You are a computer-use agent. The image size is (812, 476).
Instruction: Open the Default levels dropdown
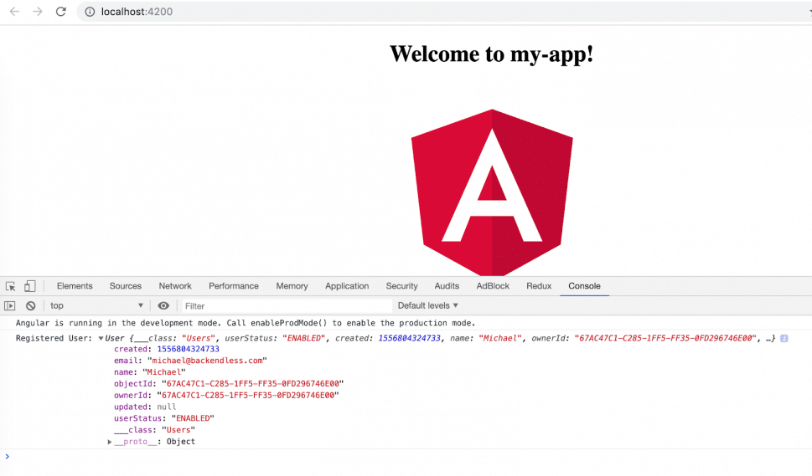tap(427, 305)
